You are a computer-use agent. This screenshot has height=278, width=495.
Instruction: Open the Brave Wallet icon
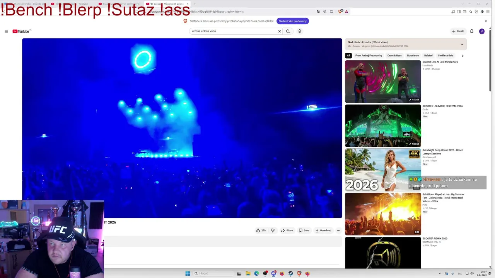(x=464, y=12)
